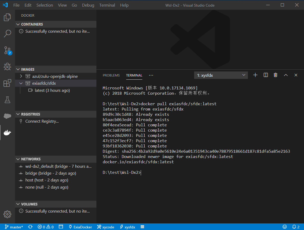Click Connect Registry... link

click(x=42, y=121)
